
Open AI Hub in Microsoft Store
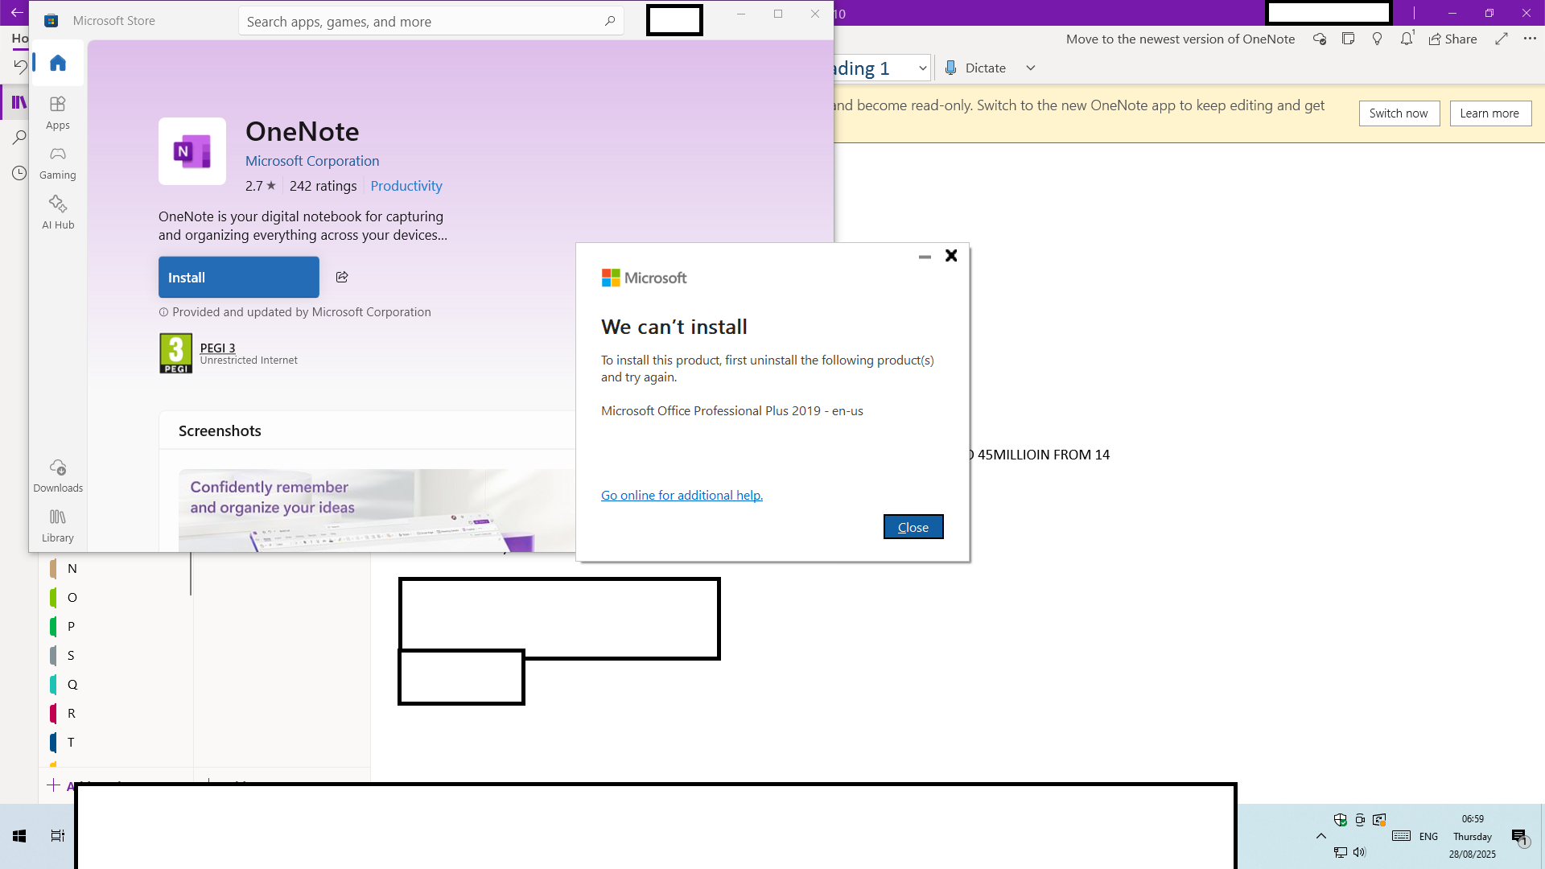(x=58, y=212)
